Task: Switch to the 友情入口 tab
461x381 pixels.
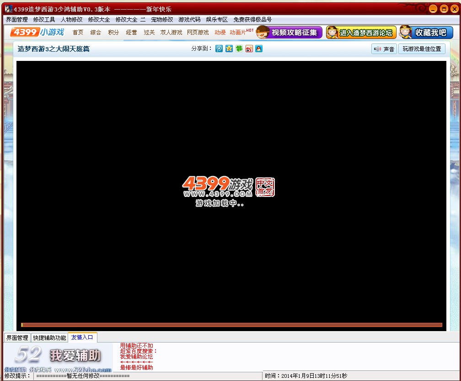Action: [x=82, y=337]
